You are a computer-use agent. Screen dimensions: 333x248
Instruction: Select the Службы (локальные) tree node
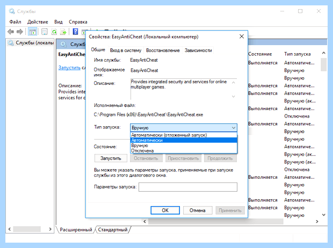coord(31,43)
